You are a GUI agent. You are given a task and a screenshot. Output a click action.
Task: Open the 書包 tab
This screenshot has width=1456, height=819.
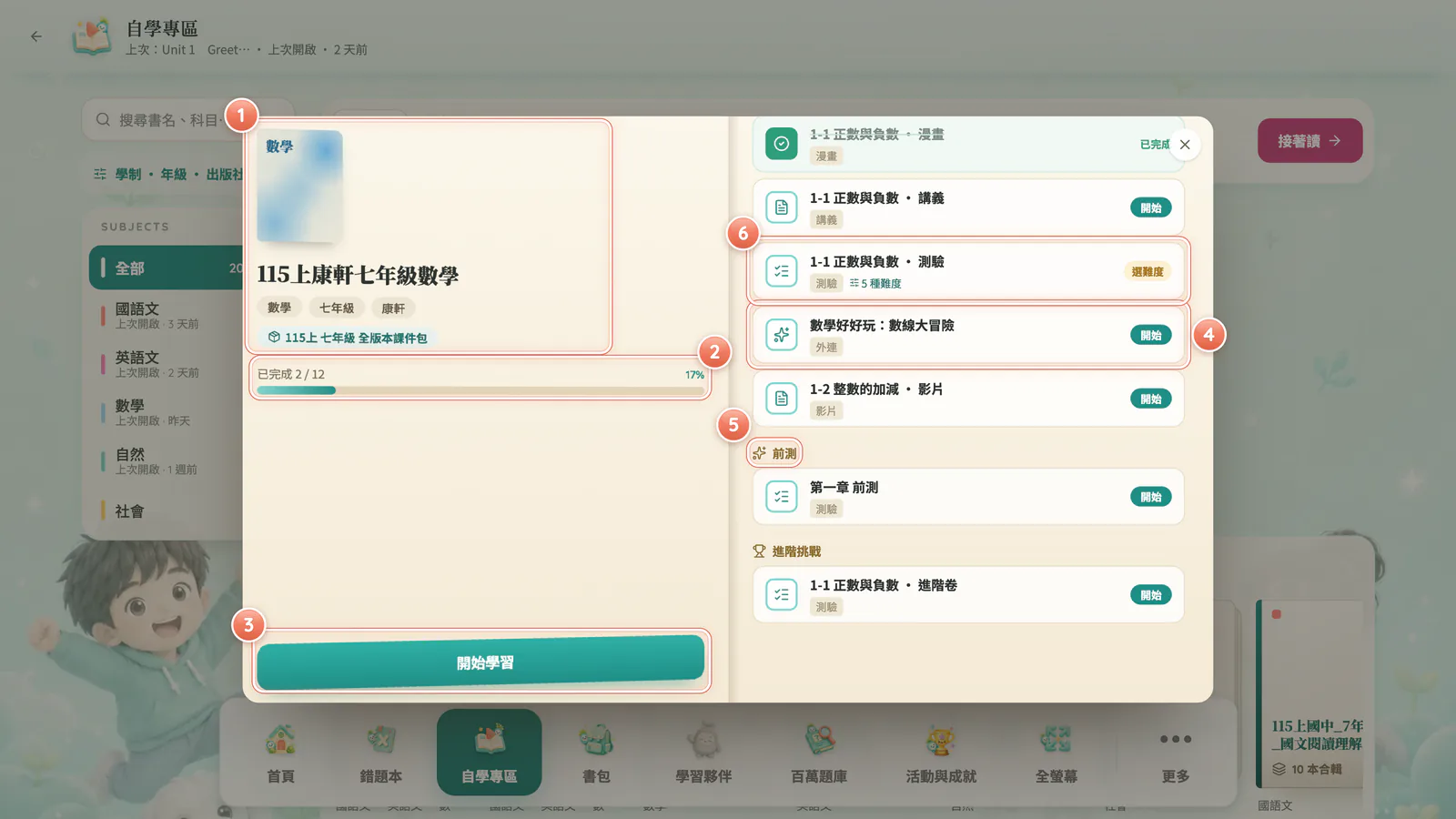596,753
